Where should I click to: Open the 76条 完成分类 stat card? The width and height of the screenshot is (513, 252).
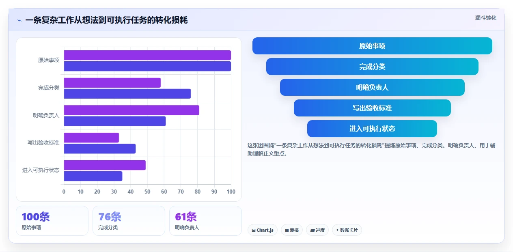(x=129, y=221)
